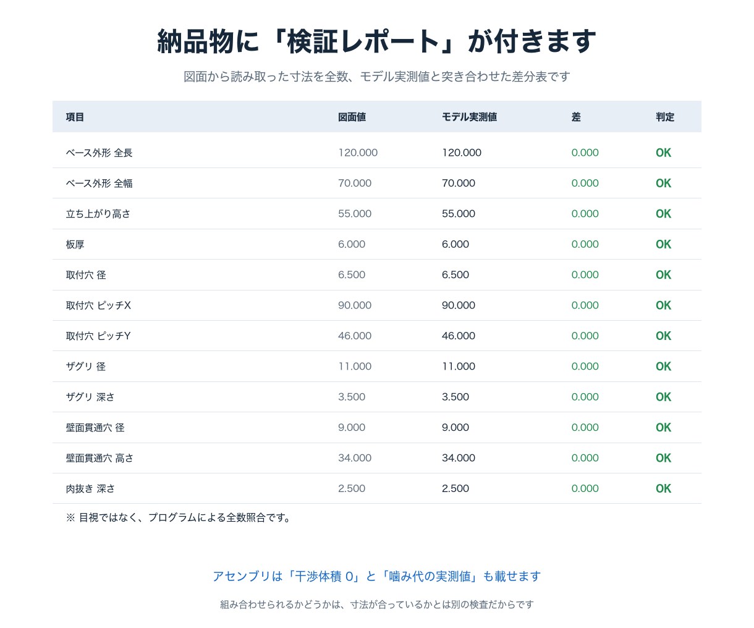
Task: Click the grey drawing value 6.500
Action: 352,274
